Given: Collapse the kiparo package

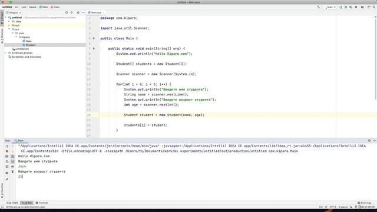Looking at the screenshot, I should coord(16,37).
